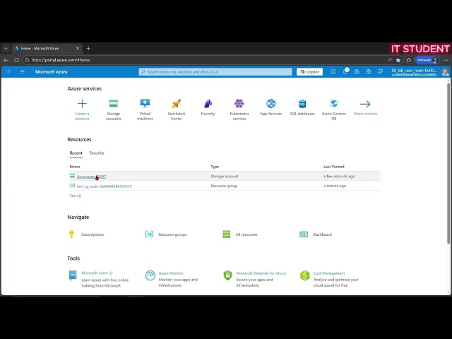Open the Subscriptions navigate link
The width and height of the screenshot is (452, 339).
tap(93, 234)
